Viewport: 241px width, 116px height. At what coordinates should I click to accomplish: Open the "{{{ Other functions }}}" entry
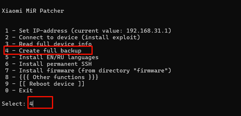pyautogui.click(x=59, y=77)
